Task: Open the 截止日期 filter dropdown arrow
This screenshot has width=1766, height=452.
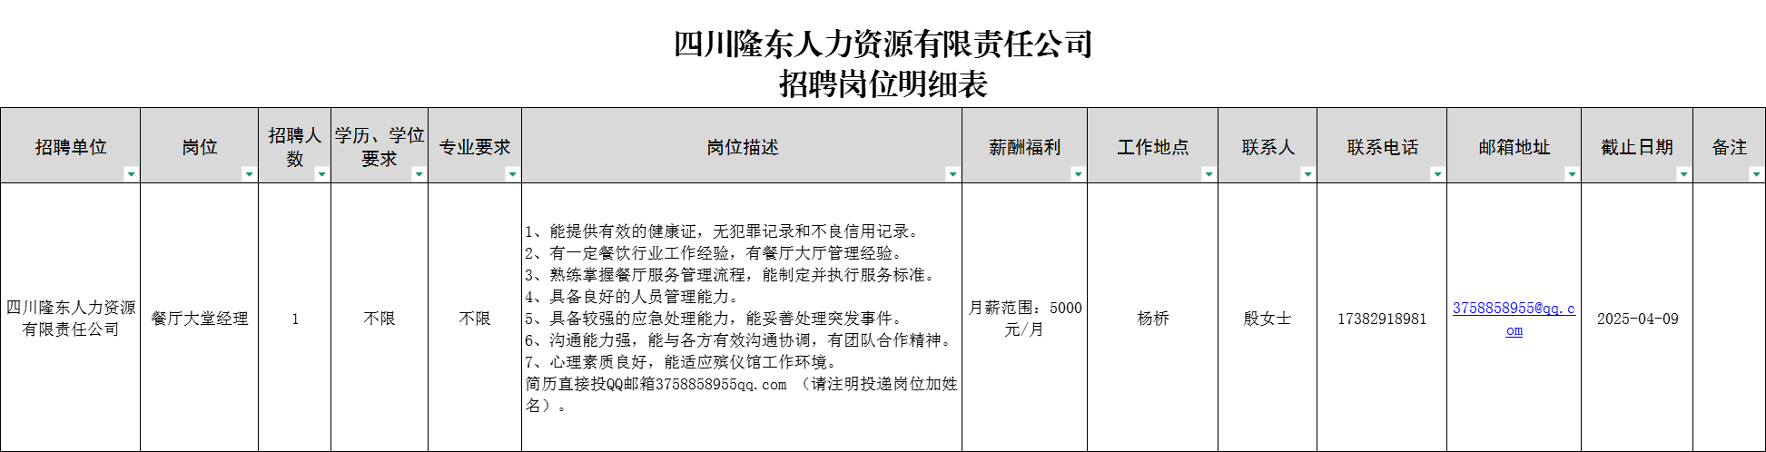Action: [x=1683, y=174]
